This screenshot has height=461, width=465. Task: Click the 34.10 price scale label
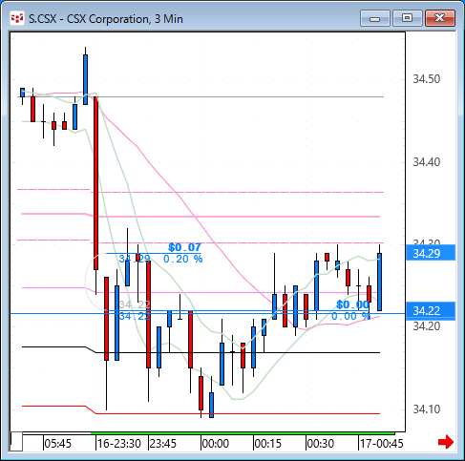pos(427,409)
